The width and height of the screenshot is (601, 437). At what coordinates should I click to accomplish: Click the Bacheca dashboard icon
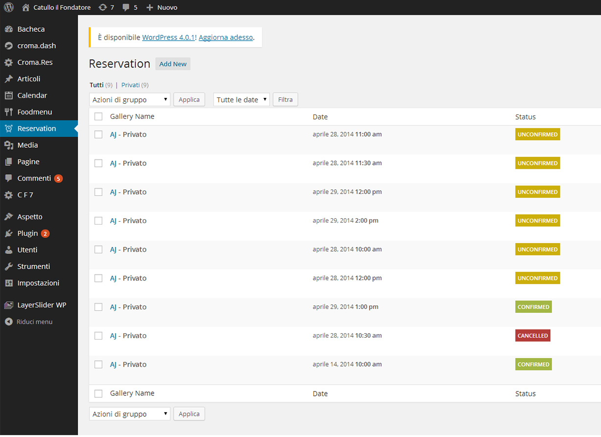pyautogui.click(x=8, y=29)
